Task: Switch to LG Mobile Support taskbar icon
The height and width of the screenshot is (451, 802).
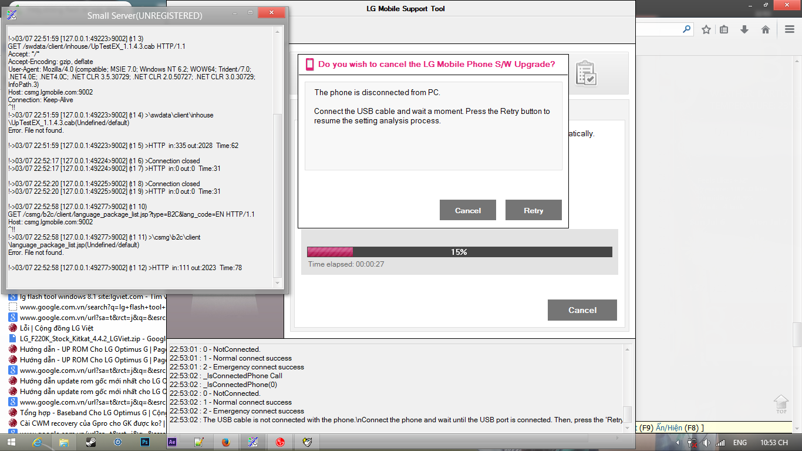Action: tap(280, 442)
